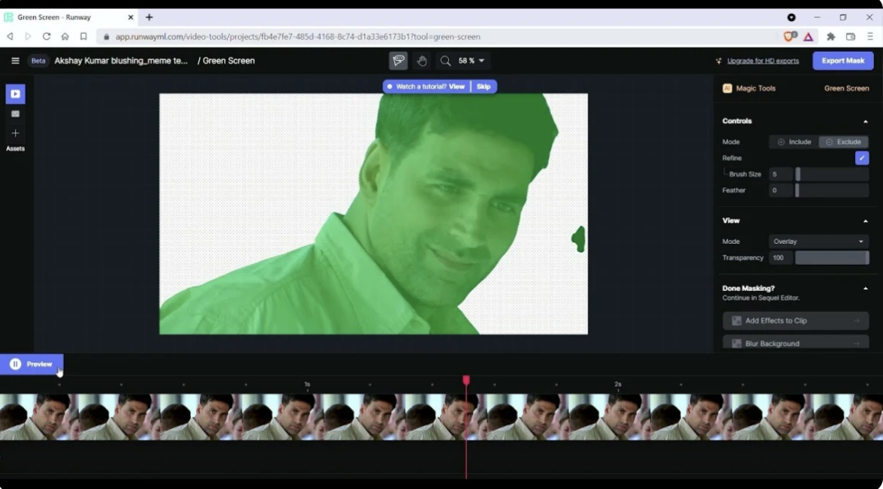The image size is (883, 489).
Task: Switch mask mode to Include
Action: (794, 142)
